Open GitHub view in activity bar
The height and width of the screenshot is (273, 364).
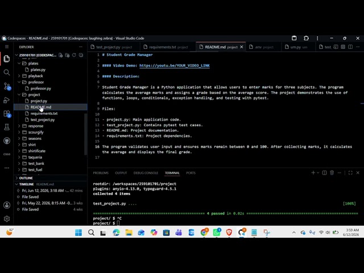pos(7,140)
